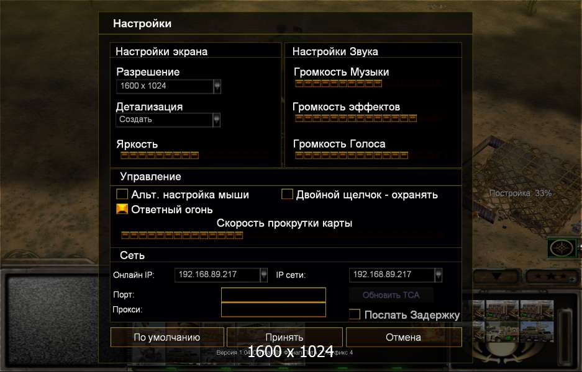Screen dimensions: 582x372
Task: Adjust the Громкость Музыки slider
Action: pyautogui.click(x=370, y=83)
